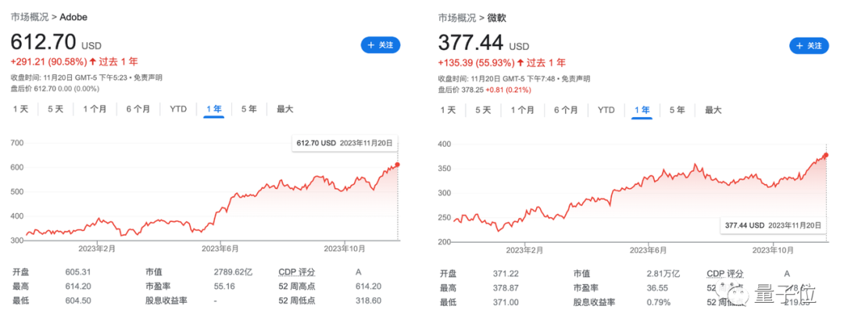Show 最大 range on Adobe chart
The height and width of the screenshot is (331, 844).
coord(284,109)
